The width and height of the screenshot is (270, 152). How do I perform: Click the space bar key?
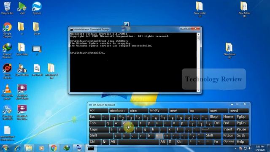click(x=138, y=142)
